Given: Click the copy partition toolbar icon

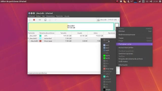Looking at the screenshot, I should click(x=45, y=20).
